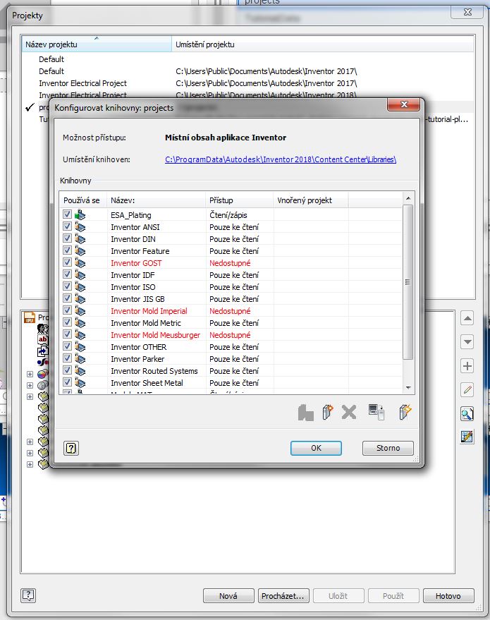This screenshot has width=490, height=620.
Task: Sort by the 'Název:' column header
Action: pyautogui.click(x=156, y=200)
